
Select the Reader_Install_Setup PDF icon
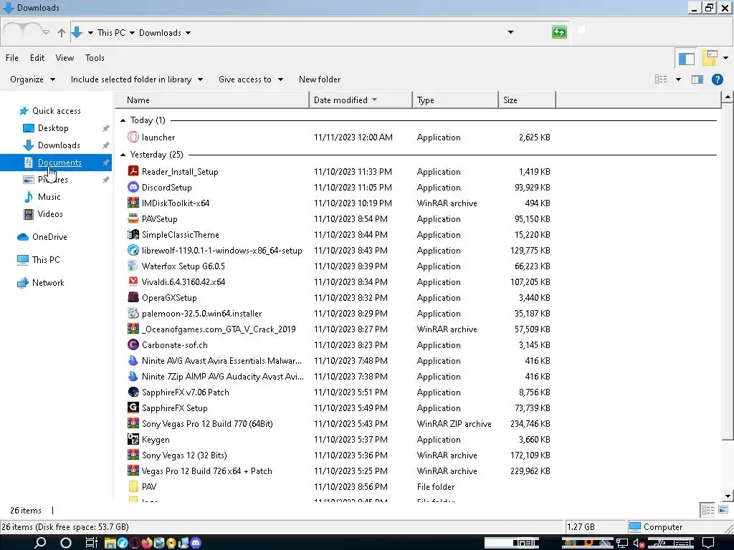click(x=133, y=171)
